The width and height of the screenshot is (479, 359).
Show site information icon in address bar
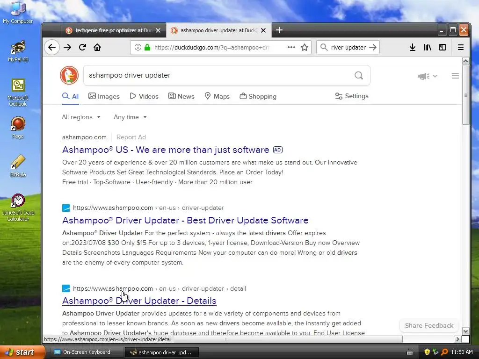tap(138, 47)
